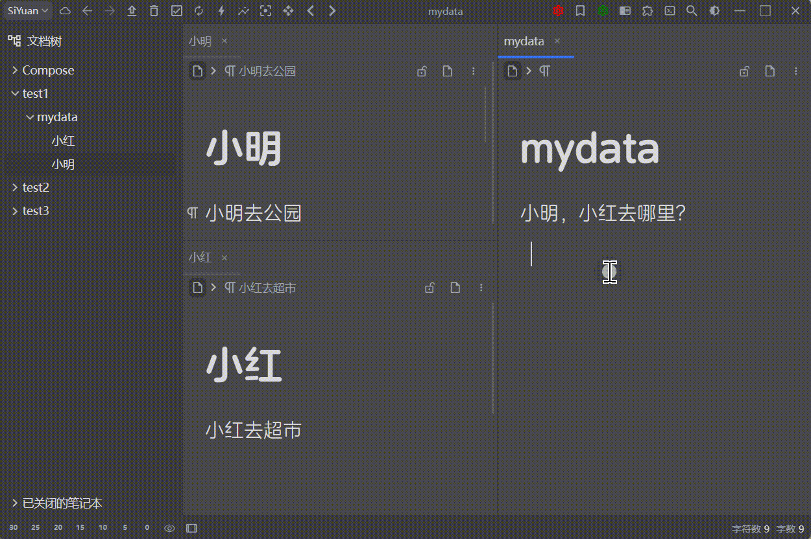Image resolution: width=811 pixels, height=539 pixels.
Task: Click the terminal command icon
Action: pos(670,11)
